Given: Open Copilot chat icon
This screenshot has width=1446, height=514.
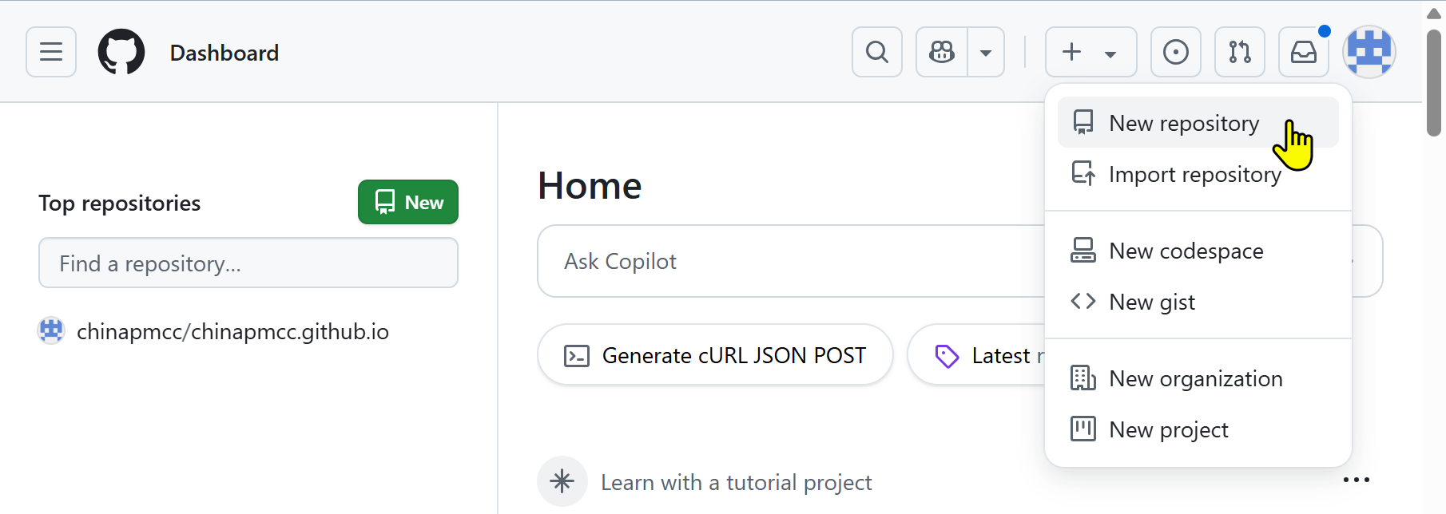Looking at the screenshot, I should [942, 52].
